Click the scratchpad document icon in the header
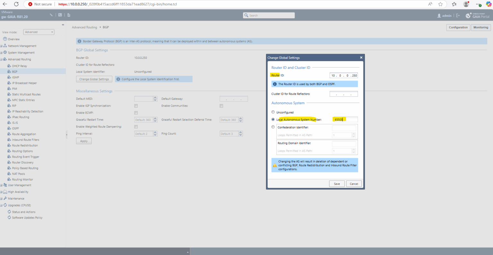 click(69, 15)
